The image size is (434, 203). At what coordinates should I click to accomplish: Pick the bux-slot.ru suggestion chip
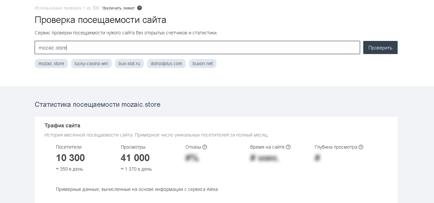[129, 64]
